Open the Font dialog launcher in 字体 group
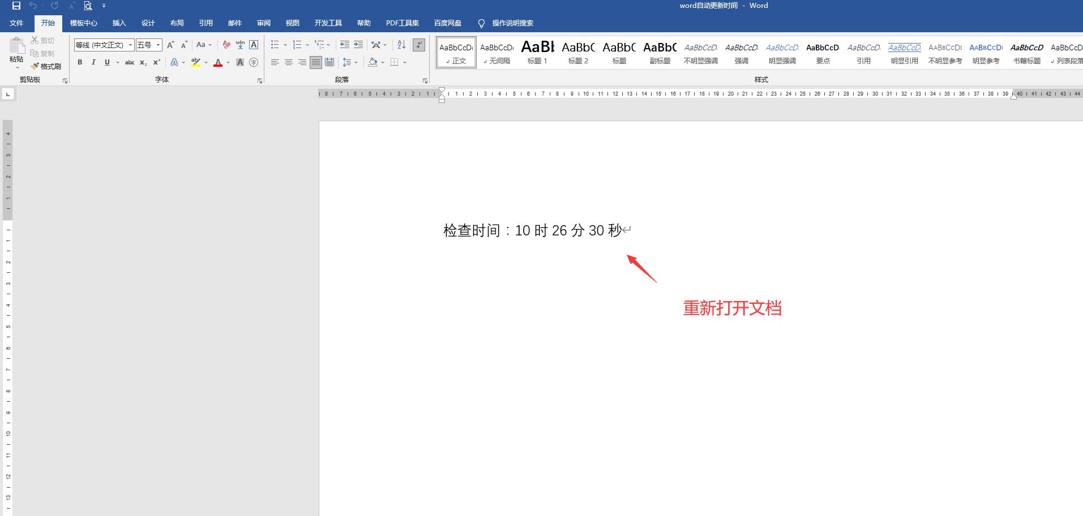Viewport: 1083px width, 516px height. click(260, 81)
